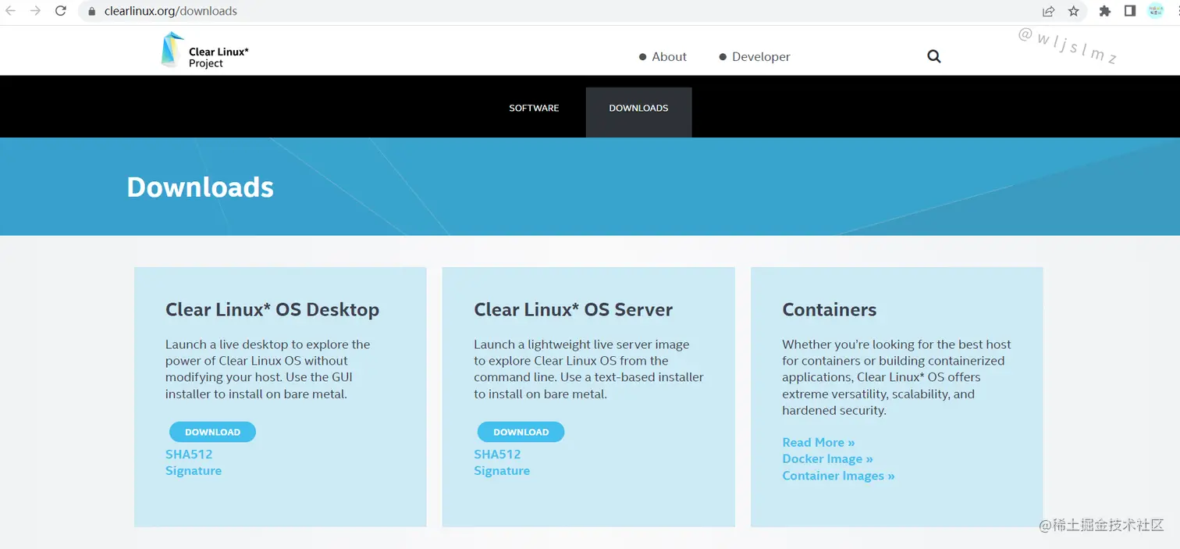
Task: Download Clear Linux OS Server image
Action: (521, 432)
